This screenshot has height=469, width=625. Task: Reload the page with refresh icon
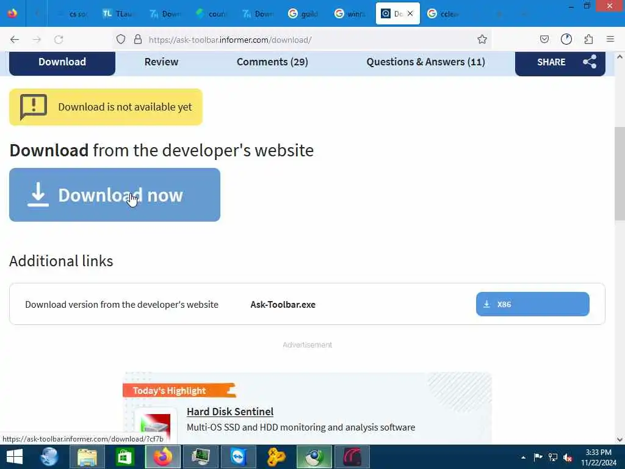[x=59, y=40]
